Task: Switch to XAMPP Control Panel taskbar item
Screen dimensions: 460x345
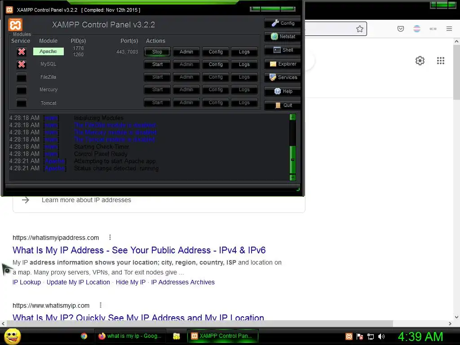Action: (x=222, y=336)
